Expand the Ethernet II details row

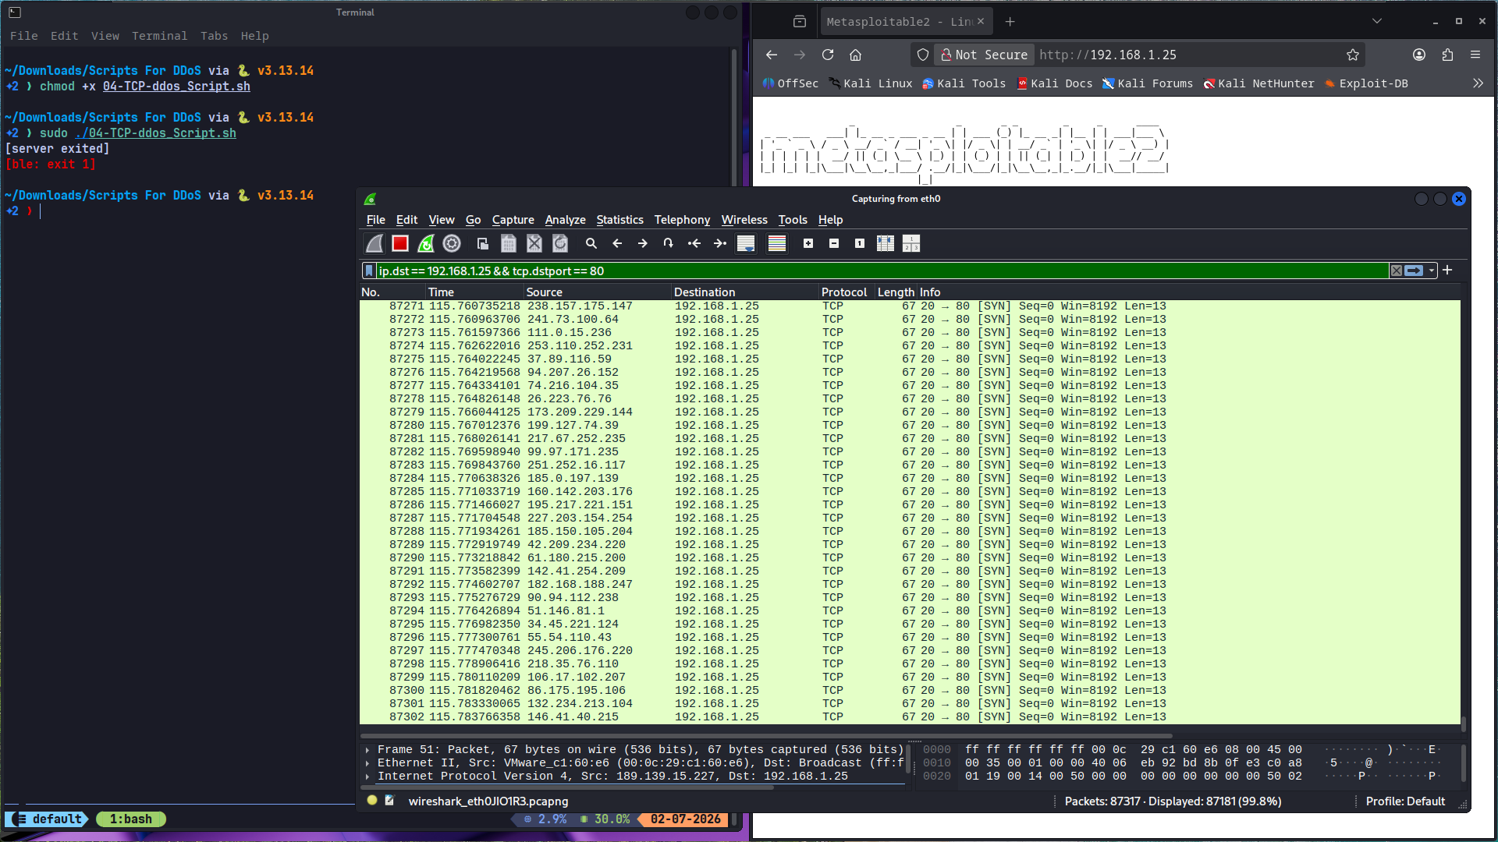point(367,763)
